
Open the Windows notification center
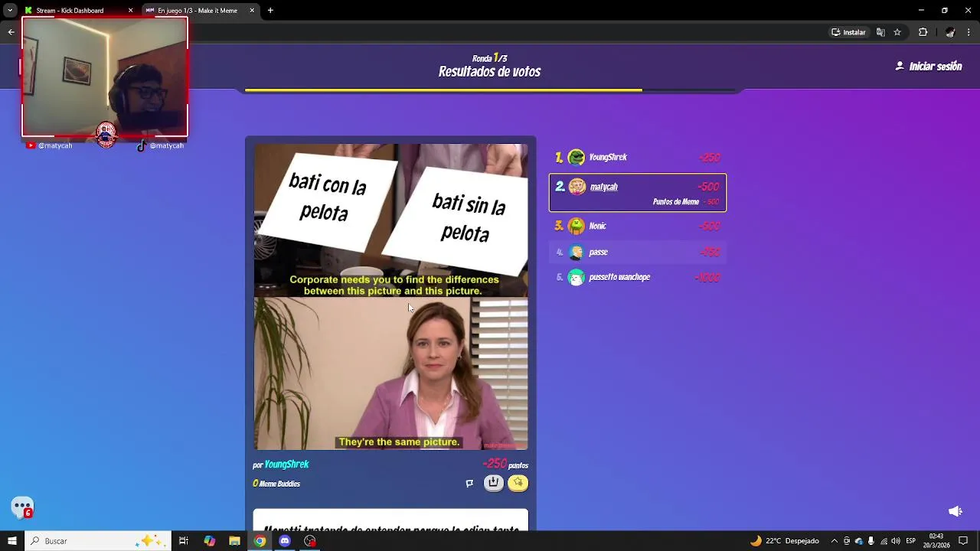pos(963,541)
